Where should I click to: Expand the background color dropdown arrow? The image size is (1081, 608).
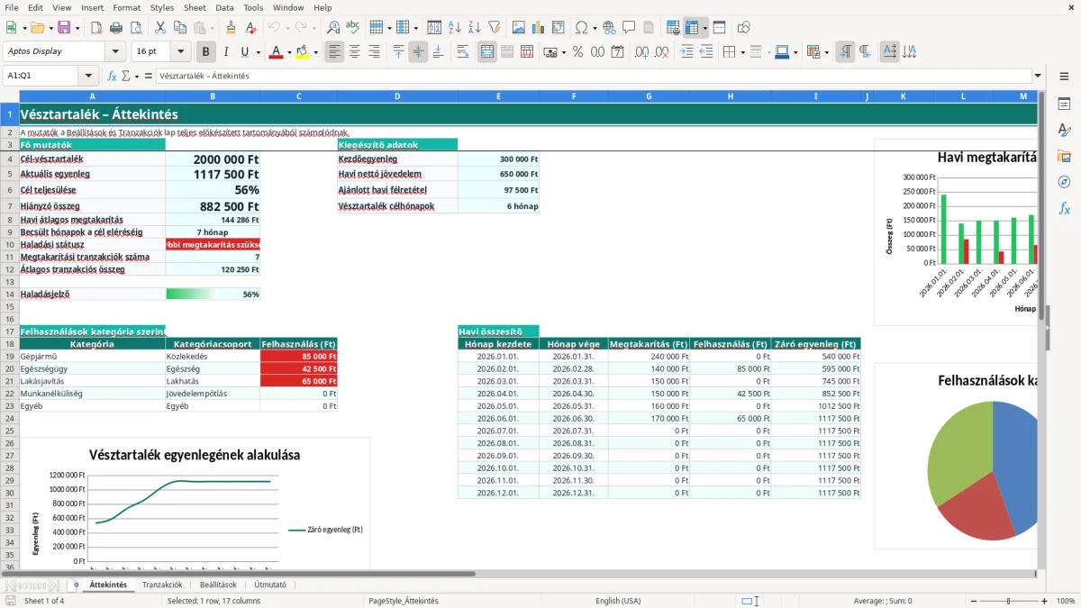(315, 52)
